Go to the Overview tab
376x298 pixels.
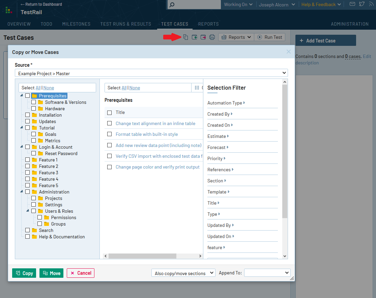click(19, 24)
